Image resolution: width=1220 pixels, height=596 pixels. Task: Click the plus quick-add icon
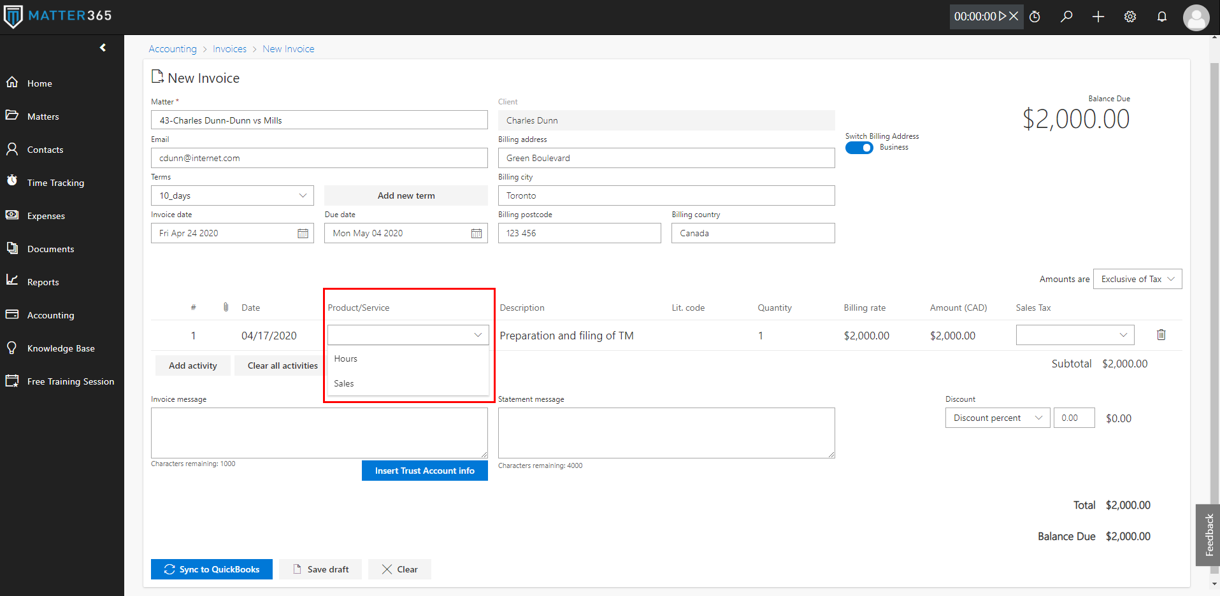click(1098, 17)
